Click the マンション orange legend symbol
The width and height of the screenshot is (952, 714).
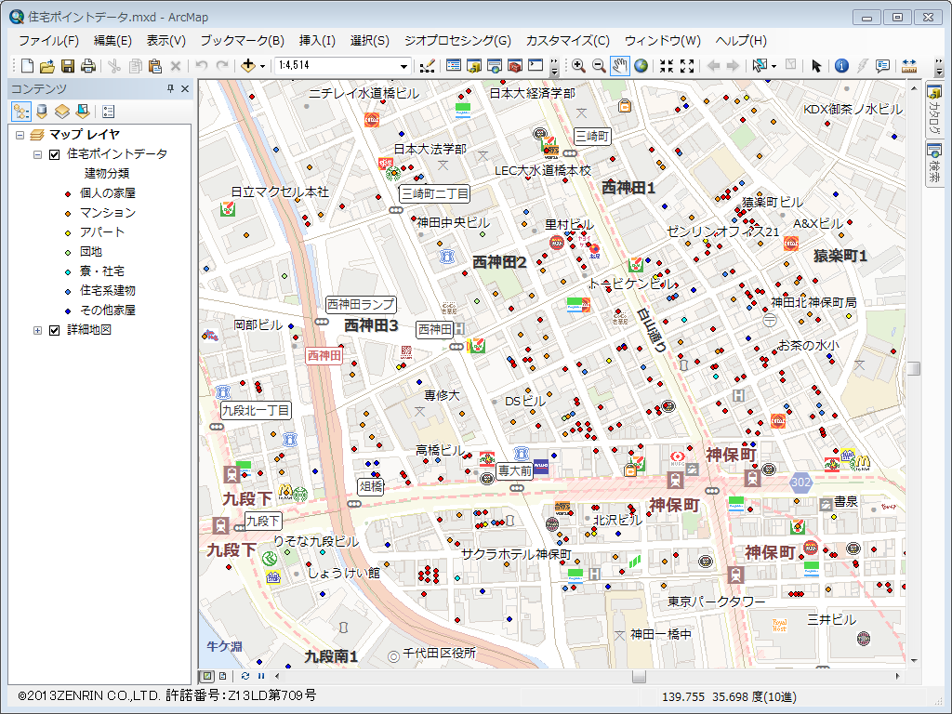tap(68, 214)
